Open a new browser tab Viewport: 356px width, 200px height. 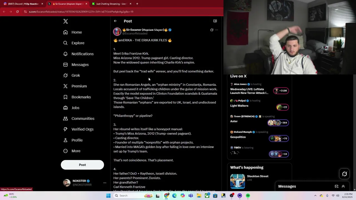point(137,4)
